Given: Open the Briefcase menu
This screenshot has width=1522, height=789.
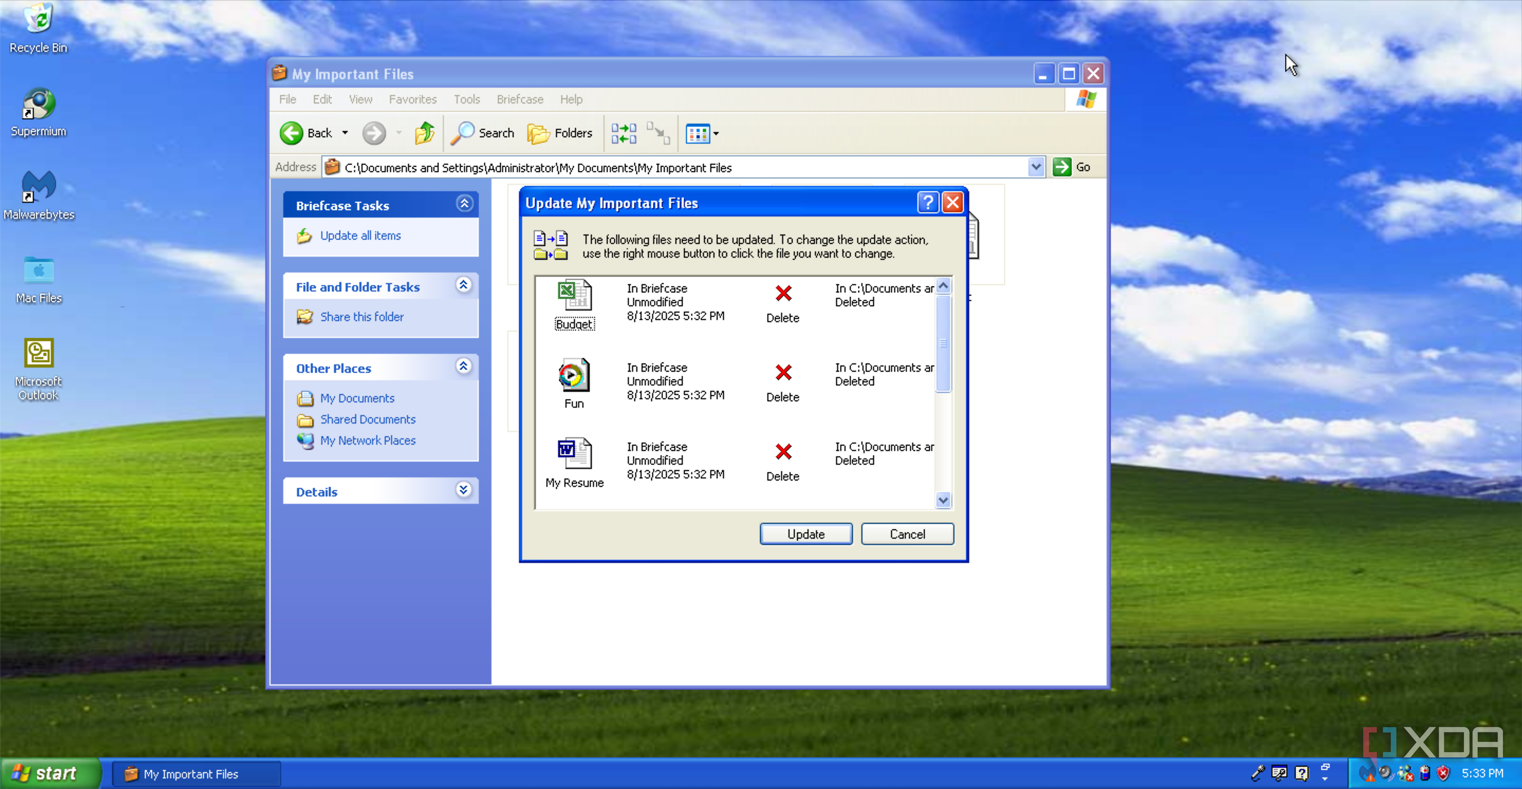Looking at the screenshot, I should 520,99.
